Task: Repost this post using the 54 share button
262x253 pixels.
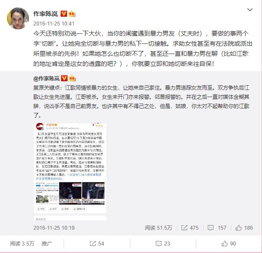Action: click(97, 244)
